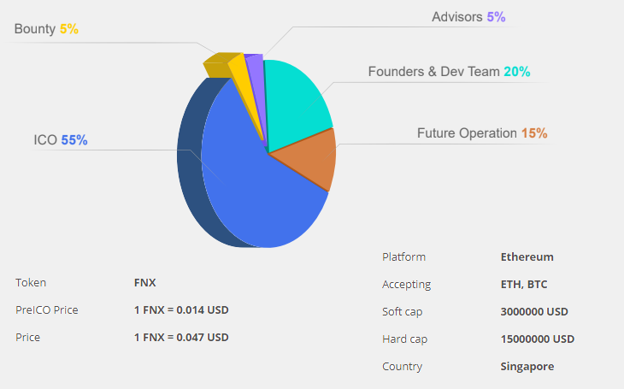Click the 1 FNX = 0.047 USD price

(x=181, y=337)
